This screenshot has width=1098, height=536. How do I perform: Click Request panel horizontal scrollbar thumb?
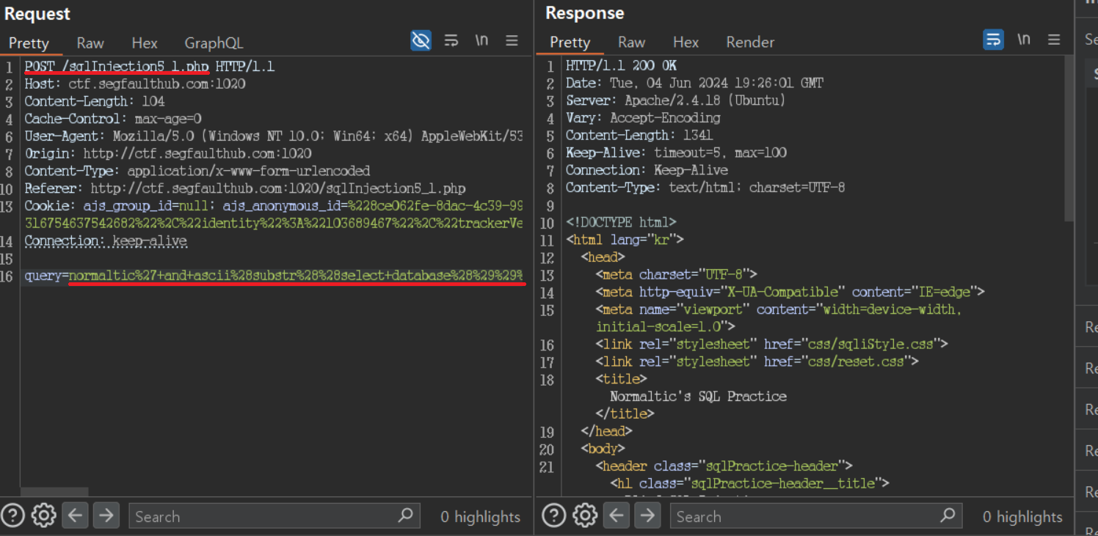tap(54, 492)
